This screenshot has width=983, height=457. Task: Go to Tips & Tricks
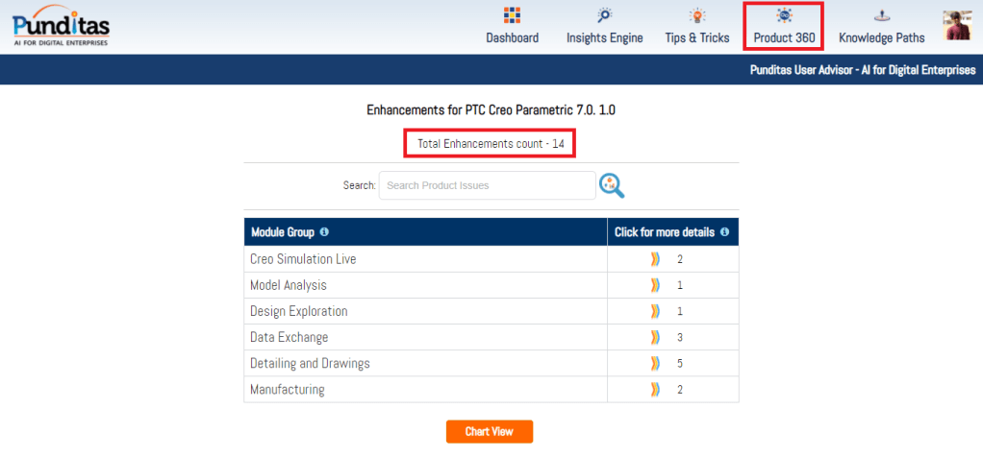[697, 27]
